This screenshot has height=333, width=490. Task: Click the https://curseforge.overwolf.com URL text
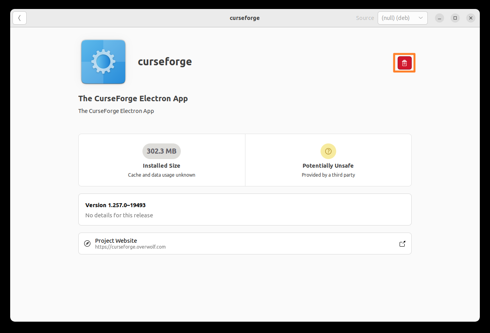tap(130, 247)
